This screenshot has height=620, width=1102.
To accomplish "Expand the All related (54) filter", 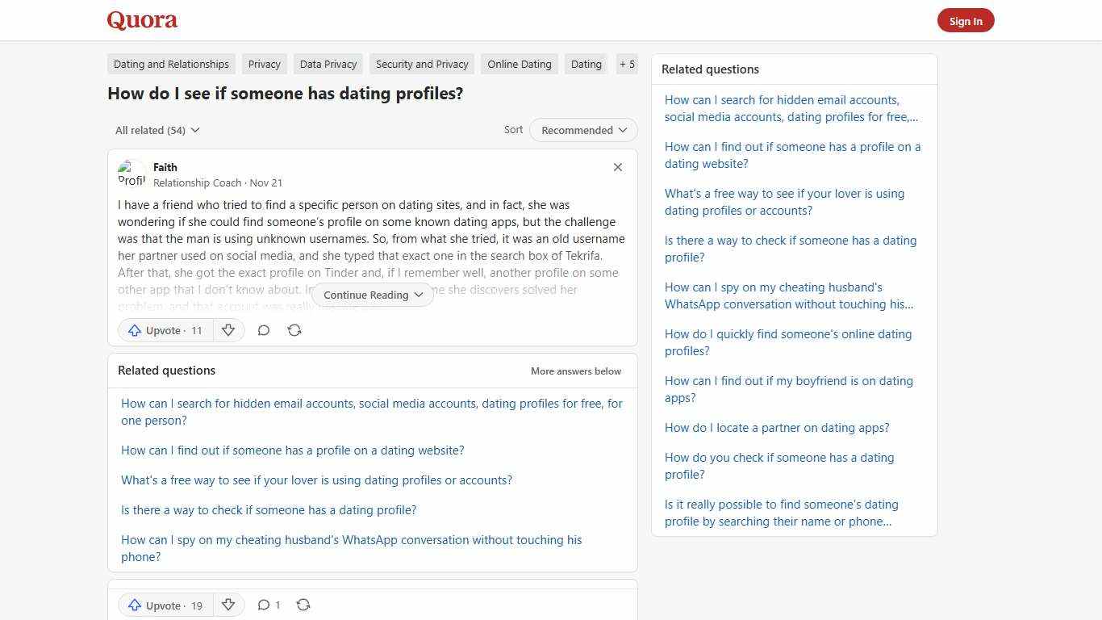I will pos(157,130).
